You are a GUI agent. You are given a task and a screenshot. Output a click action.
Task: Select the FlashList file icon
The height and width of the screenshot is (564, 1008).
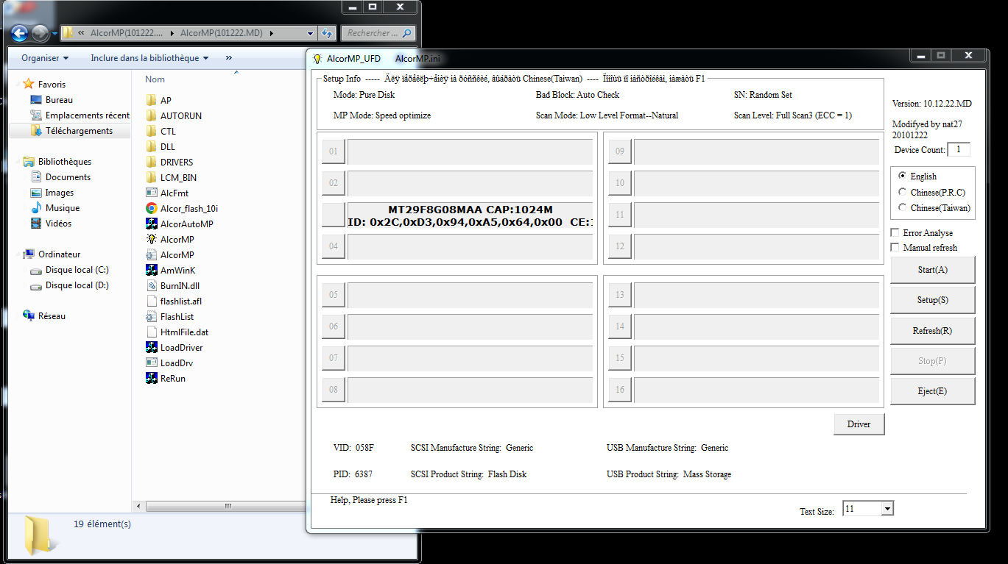[x=151, y=316]
